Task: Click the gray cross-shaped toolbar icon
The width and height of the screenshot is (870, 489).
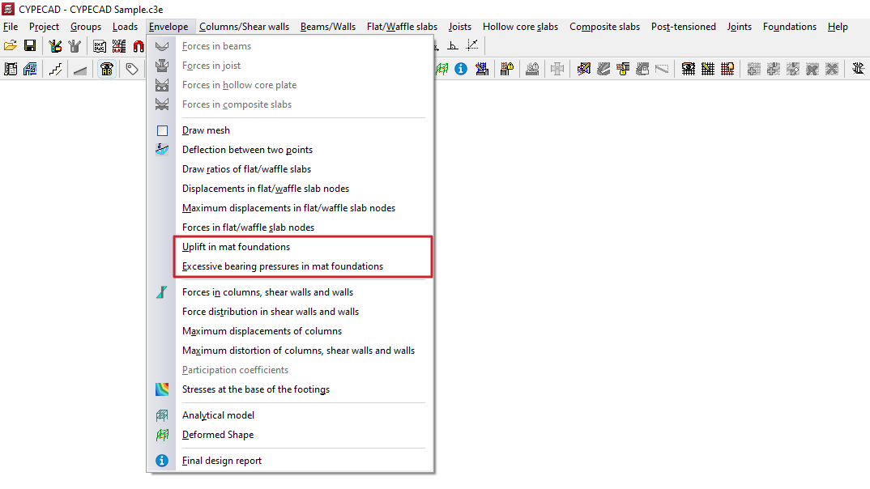Action: coord(557,69)
